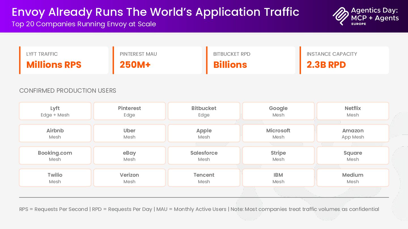408x229 pixels.
Task: Click the Verizon Mesh card
Action: point(129,178)
